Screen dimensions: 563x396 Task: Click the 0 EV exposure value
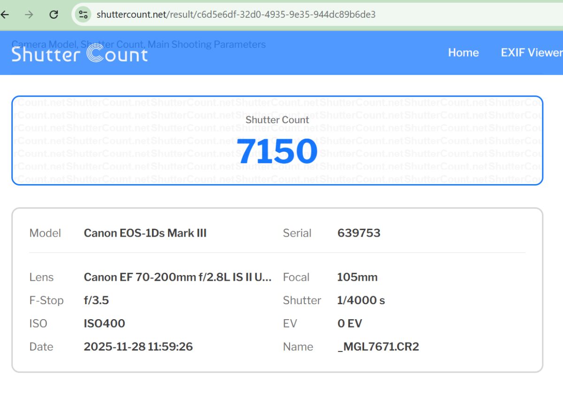click(x=350, y=323)
